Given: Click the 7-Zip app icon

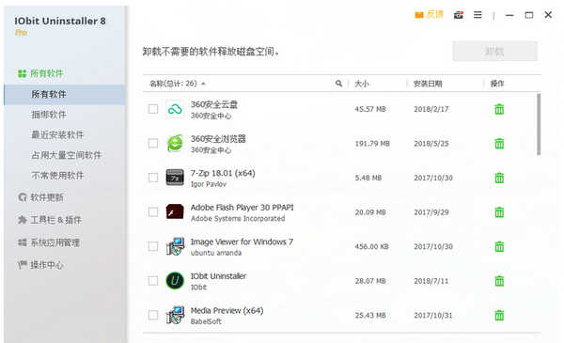Looking at the screenshot, I should click(x=175, y=178).
